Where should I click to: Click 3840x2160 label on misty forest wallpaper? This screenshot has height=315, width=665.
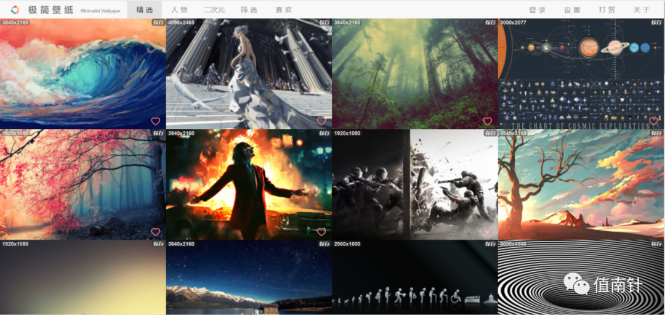click(347, 22)
